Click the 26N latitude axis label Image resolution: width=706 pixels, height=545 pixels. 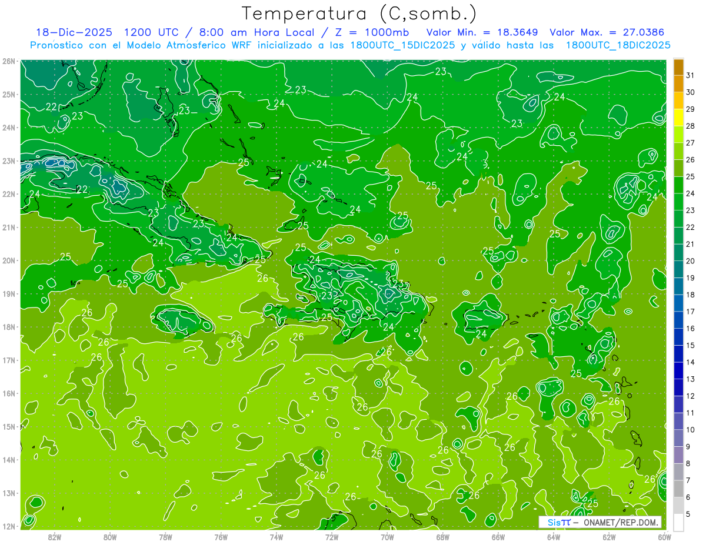(x=9, y=61)
